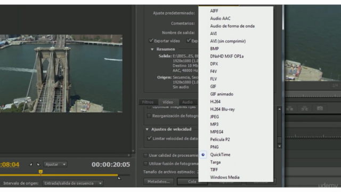Collapse Ajustes de velocidad section
The image size is (341, 192).
point(147,129)
